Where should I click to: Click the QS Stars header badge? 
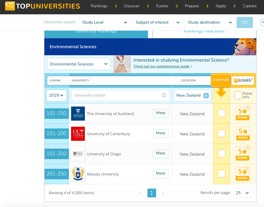pos(244,81)
